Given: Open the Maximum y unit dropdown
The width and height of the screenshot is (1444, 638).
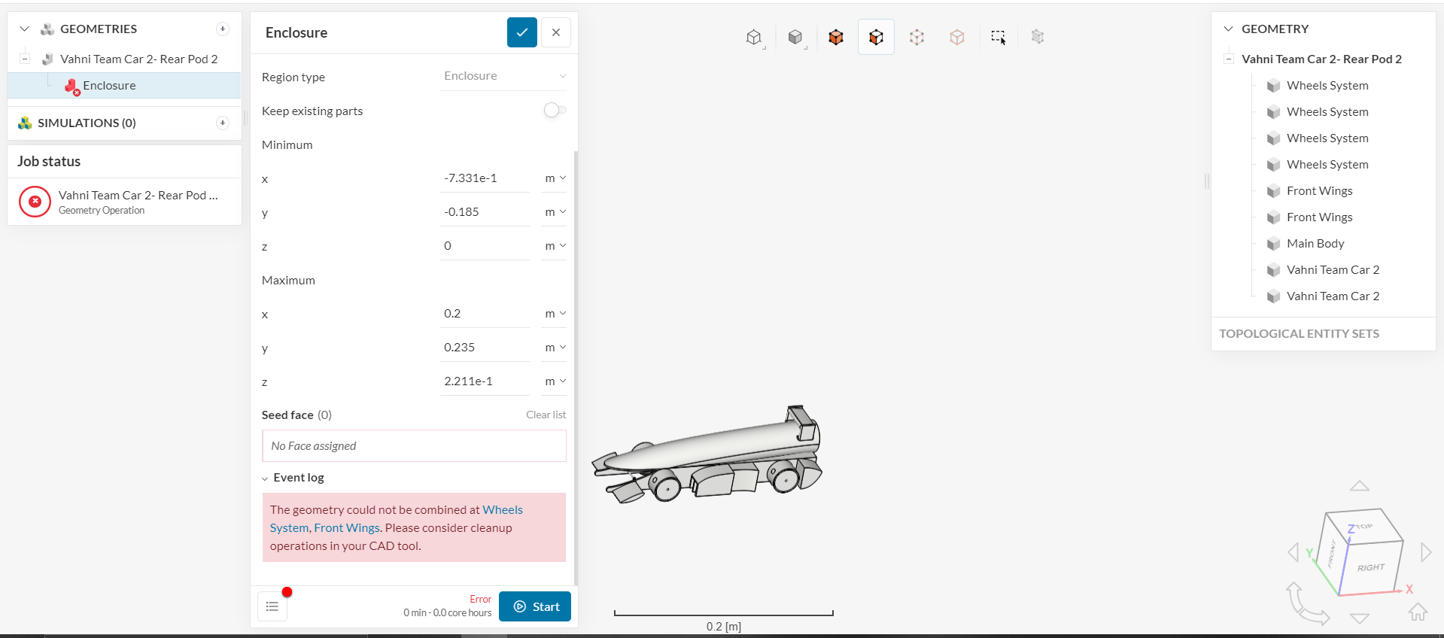Looking at the screenshot, I should [x=555, y=348].
